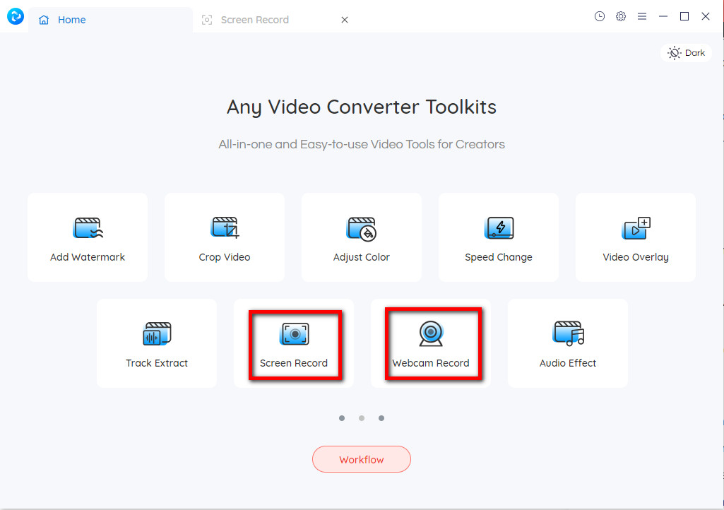Jump to the third pagination dot

381,418
